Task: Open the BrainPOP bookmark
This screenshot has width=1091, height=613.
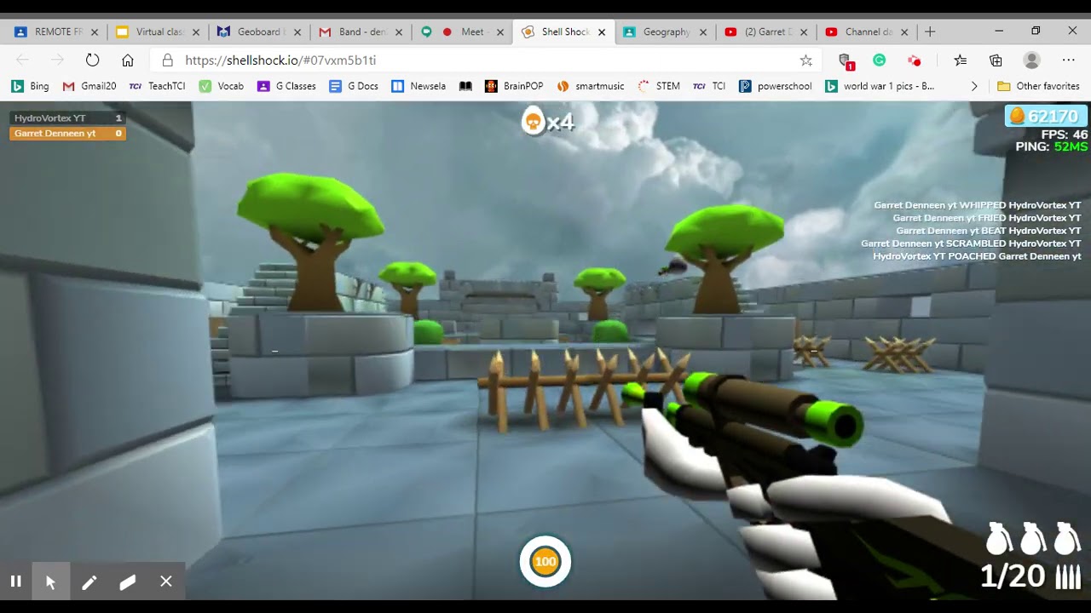Action: coord(514,86)
